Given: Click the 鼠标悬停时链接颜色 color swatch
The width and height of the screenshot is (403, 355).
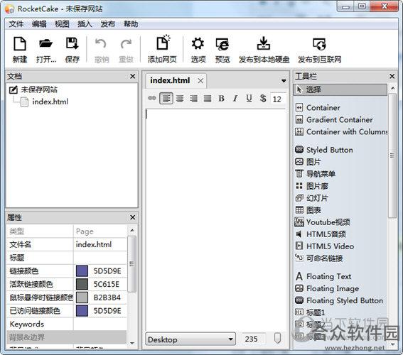Looking at the screenshot, I should point(82,297).
